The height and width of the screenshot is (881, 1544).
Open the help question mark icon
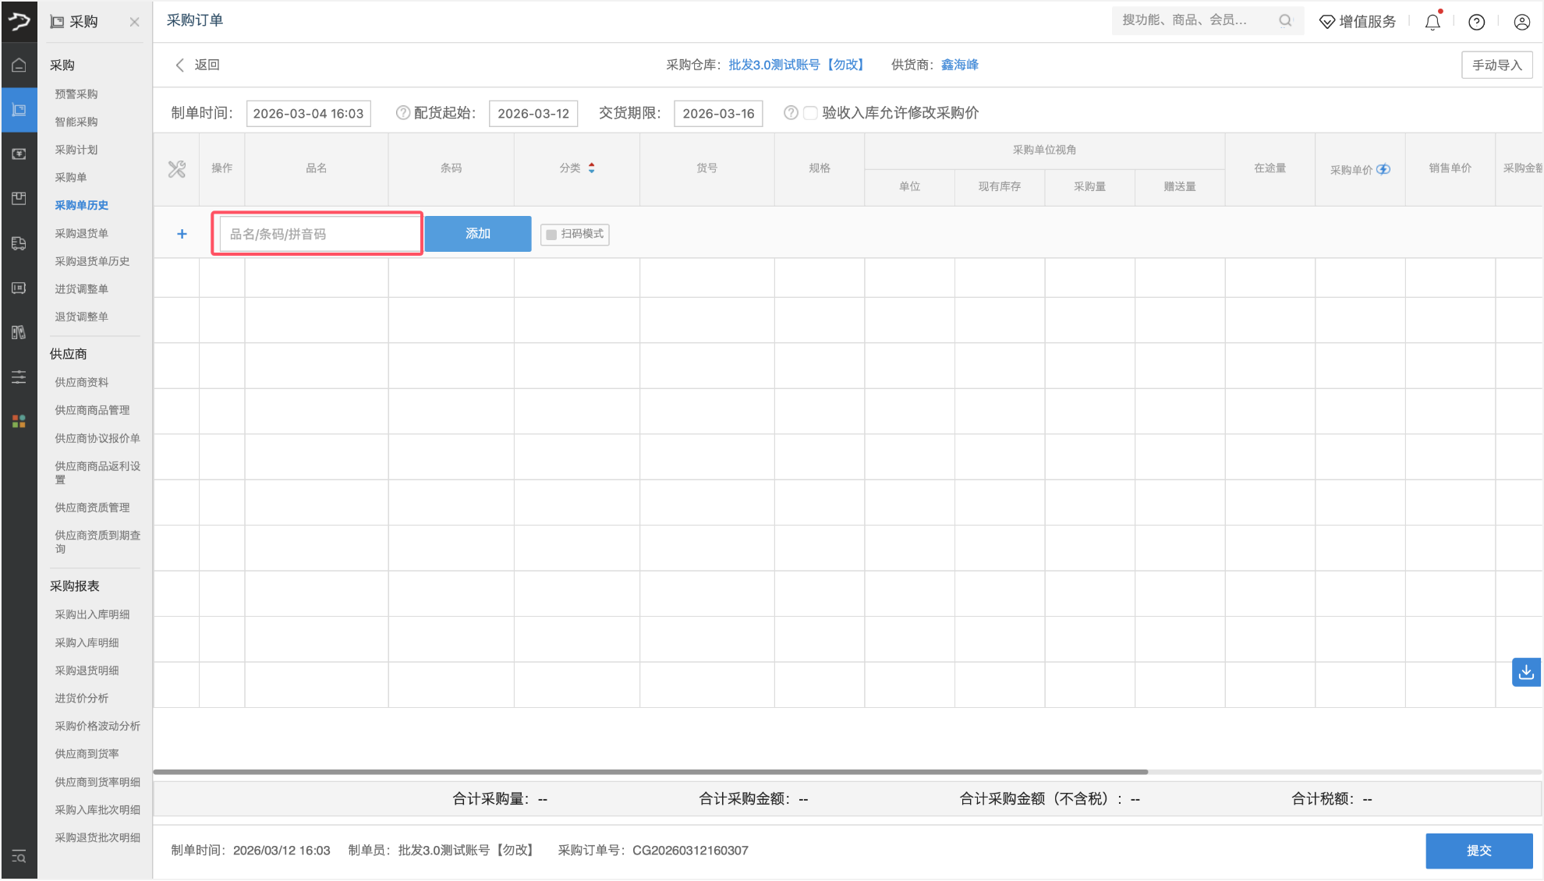1476,22
